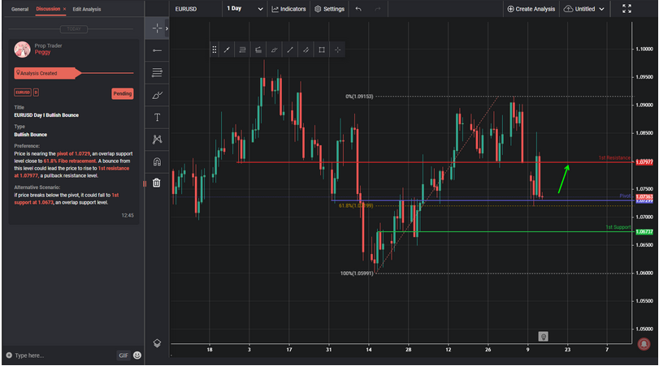Redo the last chart action

point(377,9)
